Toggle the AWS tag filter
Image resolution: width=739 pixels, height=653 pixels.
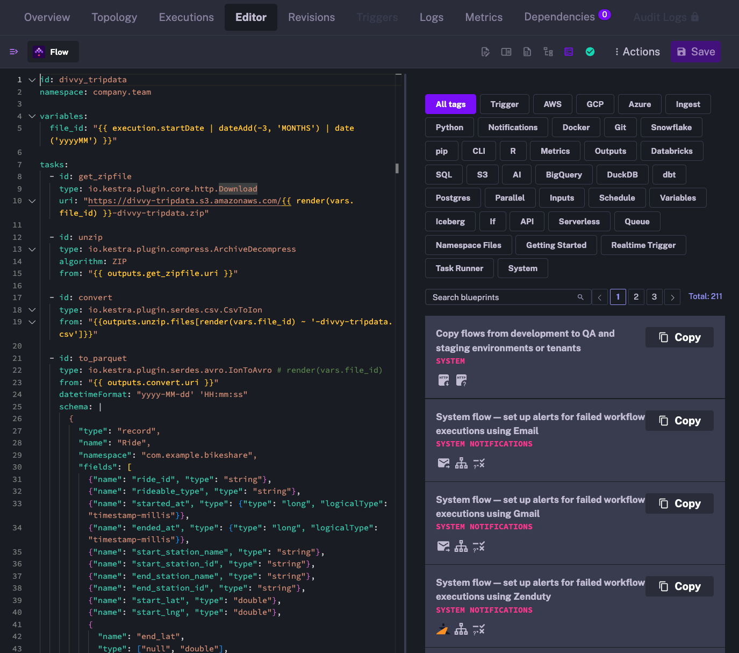pos(552,104)
